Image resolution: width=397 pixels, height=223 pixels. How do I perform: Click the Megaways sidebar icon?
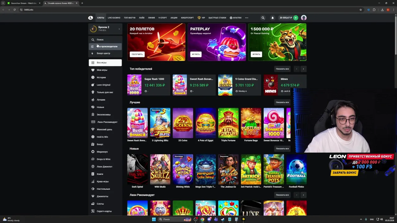93,152
